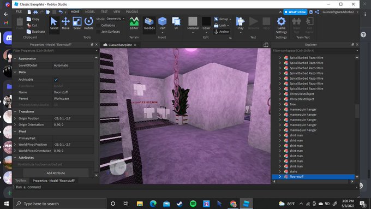Image resolution: width=371 pixels, height=209 pixels.
Task: Group the selected objects
Action: (223, 19)
